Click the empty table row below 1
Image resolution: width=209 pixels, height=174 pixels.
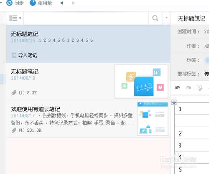(x=192, y=121)
